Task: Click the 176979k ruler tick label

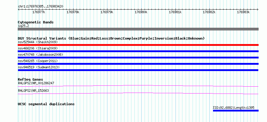Action: tap(107, 12)
